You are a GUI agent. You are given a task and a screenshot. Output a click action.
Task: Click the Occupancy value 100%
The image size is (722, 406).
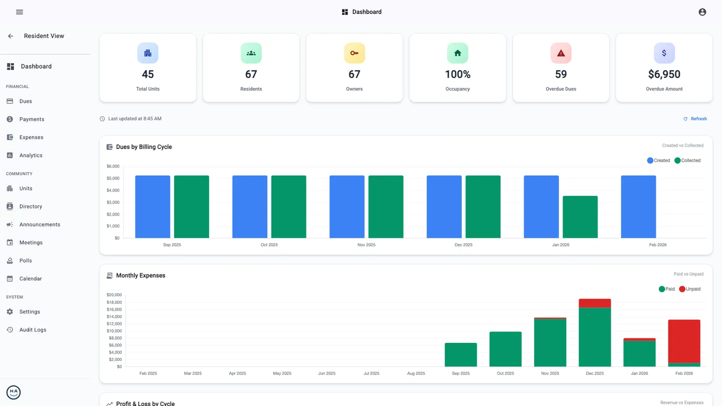(458, 75)
